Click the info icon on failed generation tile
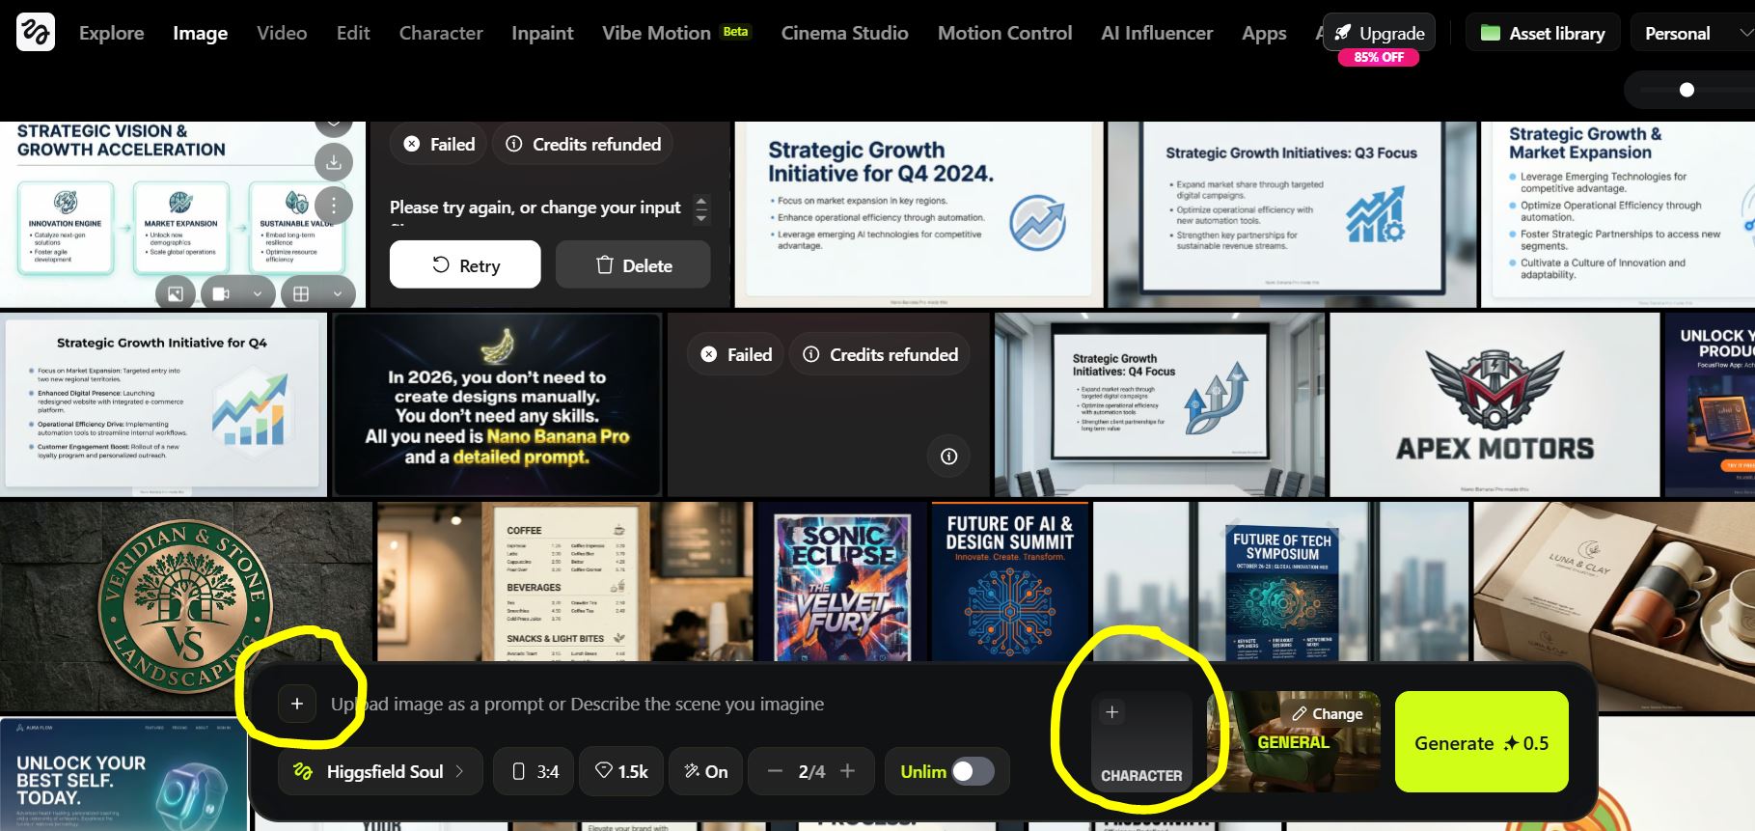1755x831 pixels. [948, 457]
